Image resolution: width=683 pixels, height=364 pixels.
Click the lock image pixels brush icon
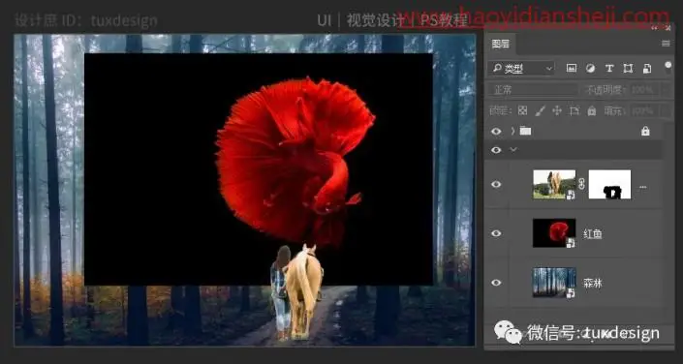click(541, 110)
